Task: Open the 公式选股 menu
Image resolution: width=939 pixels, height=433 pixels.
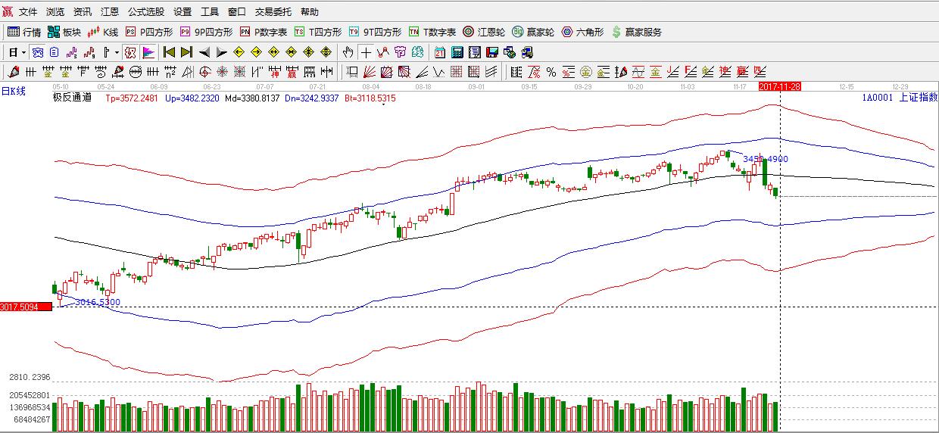Action: tap(145, 12)
